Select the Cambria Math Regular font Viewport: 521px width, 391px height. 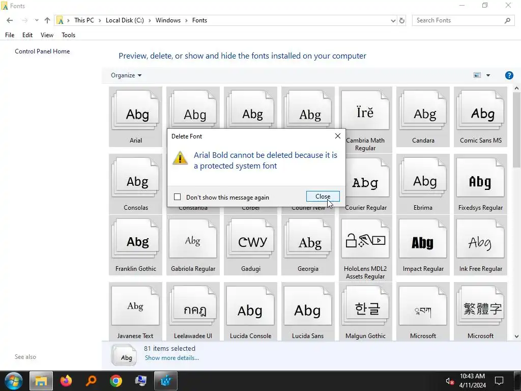[x=365, y=120]
